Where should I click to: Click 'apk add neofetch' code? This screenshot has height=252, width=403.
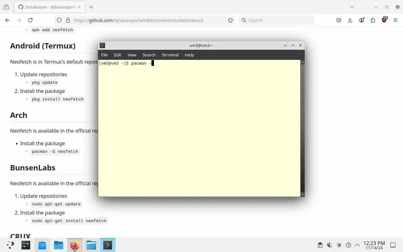(53, 30)
